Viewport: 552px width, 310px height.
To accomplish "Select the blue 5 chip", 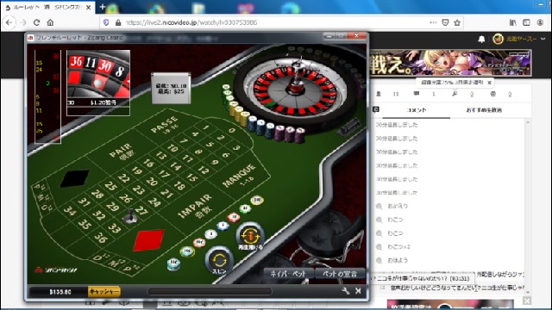I will click(223, 226).
